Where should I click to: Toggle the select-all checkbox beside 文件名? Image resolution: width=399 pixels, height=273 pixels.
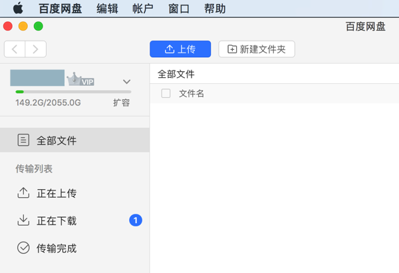pos(166,94)
